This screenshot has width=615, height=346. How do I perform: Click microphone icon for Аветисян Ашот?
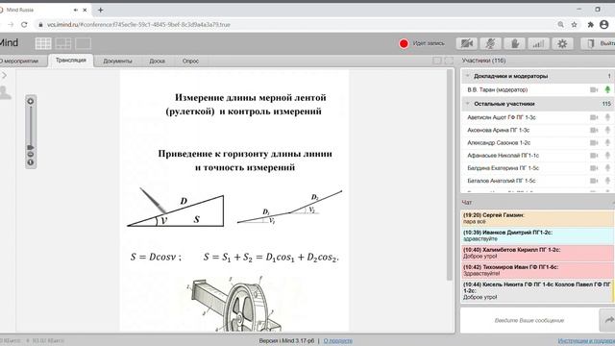(x=607, y=117)
